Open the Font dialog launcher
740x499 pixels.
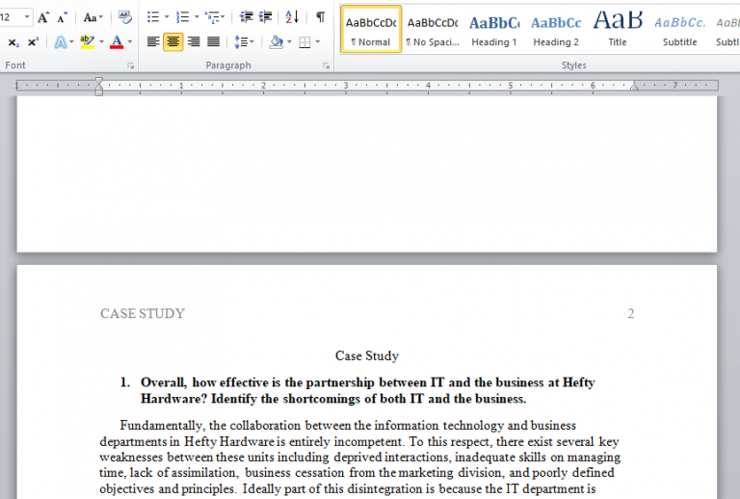(x=131, y=66)
